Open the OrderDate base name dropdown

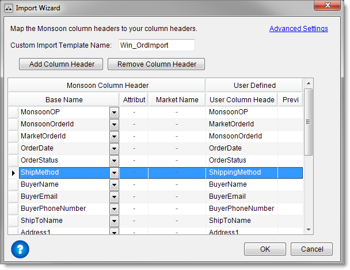(x=114, y=149)
